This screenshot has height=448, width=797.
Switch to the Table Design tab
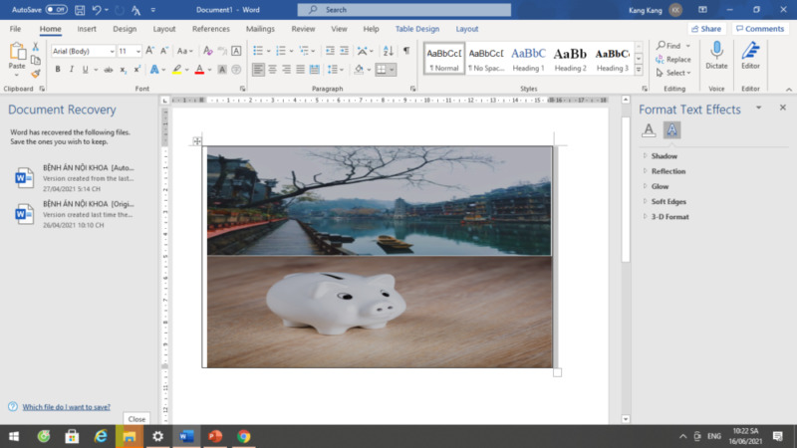click(417, 29)
